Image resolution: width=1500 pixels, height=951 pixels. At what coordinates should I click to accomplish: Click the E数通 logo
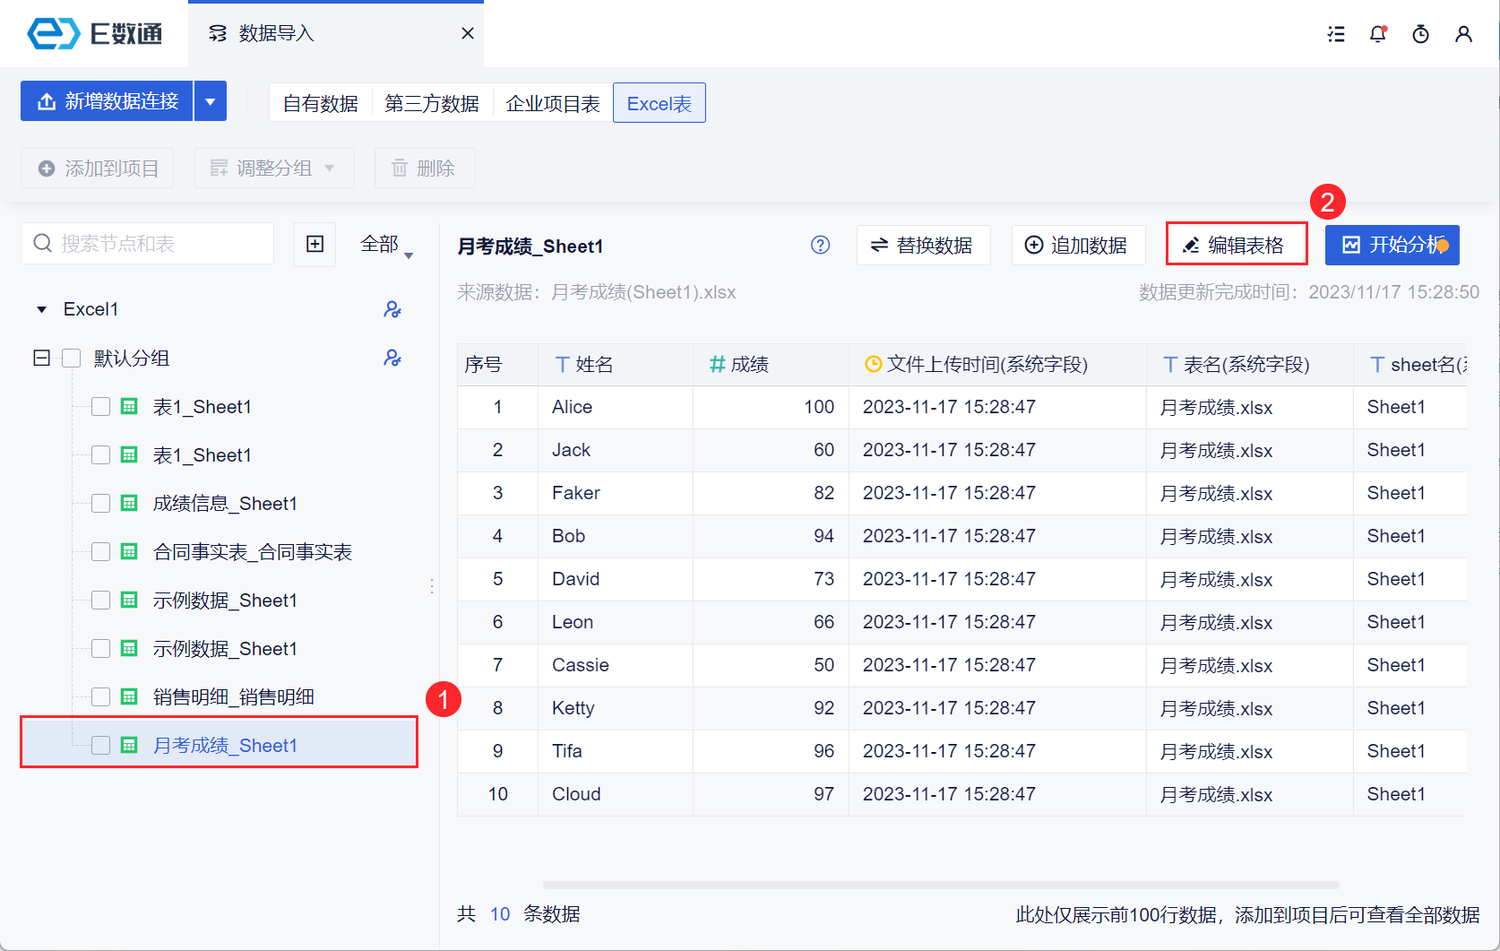pos(94,33)
